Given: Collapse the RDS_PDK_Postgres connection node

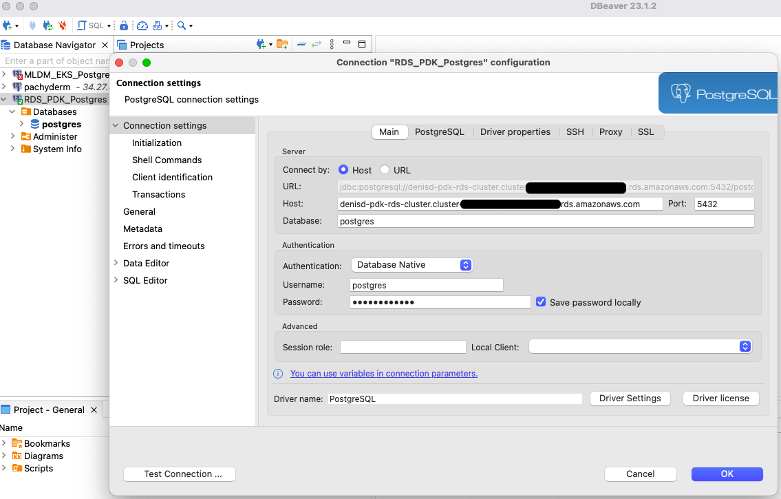Looking at the screenshot, I should 4,99.
